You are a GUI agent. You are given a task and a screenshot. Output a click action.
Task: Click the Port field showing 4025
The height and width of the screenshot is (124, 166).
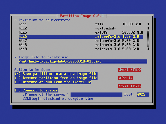pos(143,94)
